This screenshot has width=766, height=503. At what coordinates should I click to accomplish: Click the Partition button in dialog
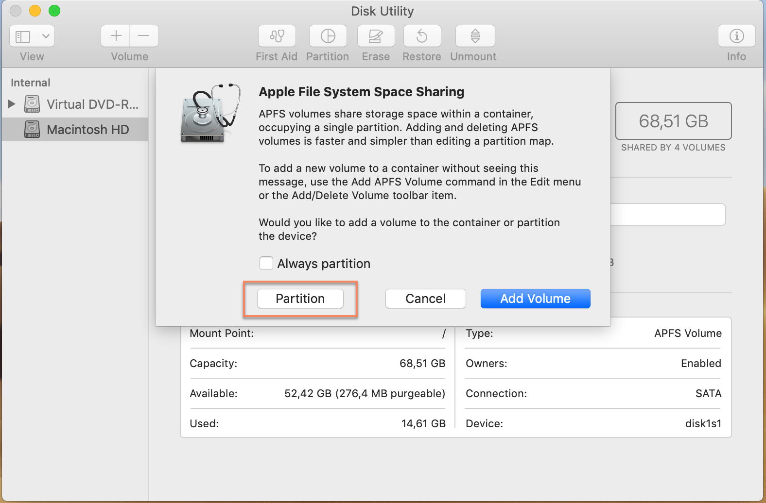pos(300,299)
